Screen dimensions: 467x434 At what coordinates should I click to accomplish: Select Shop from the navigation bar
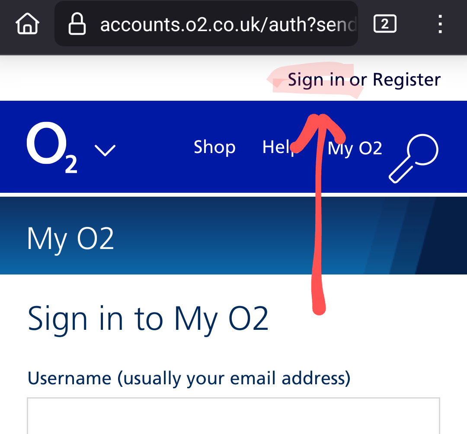pos(214,147)
